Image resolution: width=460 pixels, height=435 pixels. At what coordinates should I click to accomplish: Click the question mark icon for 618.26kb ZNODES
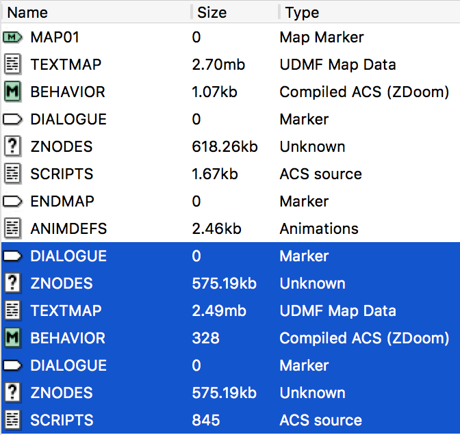click(12, 146)
